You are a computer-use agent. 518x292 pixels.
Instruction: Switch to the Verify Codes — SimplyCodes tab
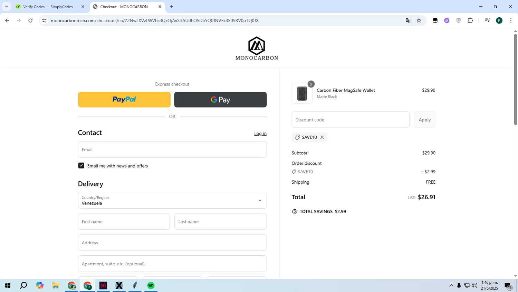(x=48, y=7)
